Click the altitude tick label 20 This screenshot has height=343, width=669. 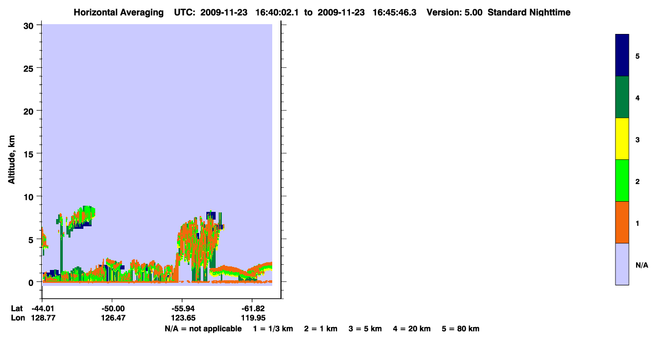coord(29,111)
